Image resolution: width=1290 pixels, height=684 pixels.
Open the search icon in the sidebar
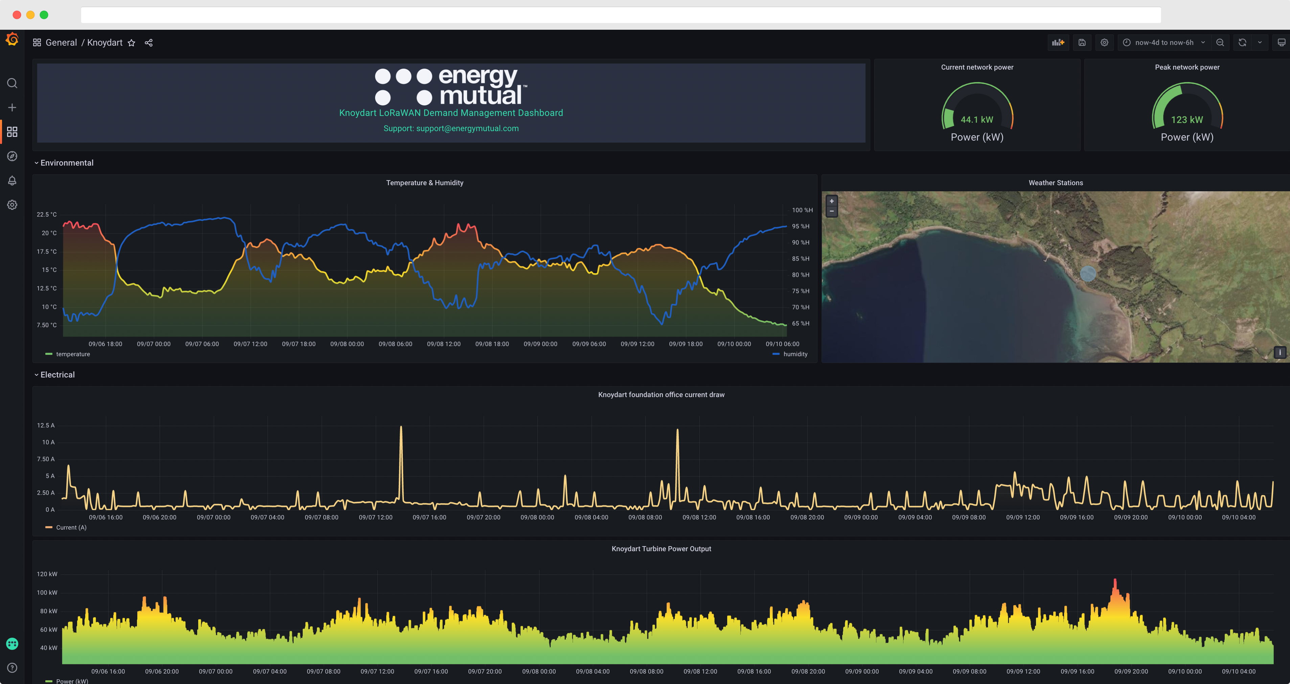coord(12,83)
